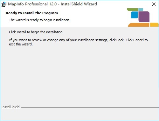Click the empty gray dialog body
This screenshot has height=121, width=159.
(x=79, y=74)
